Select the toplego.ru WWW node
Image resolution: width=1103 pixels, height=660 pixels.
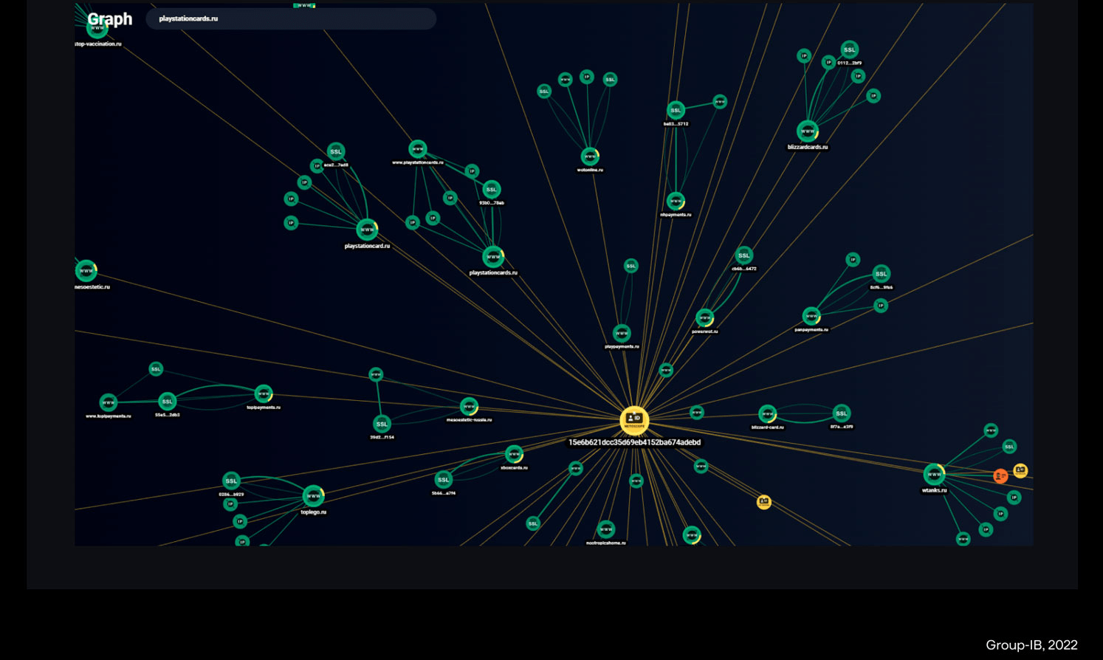click(x=313, y=496)
